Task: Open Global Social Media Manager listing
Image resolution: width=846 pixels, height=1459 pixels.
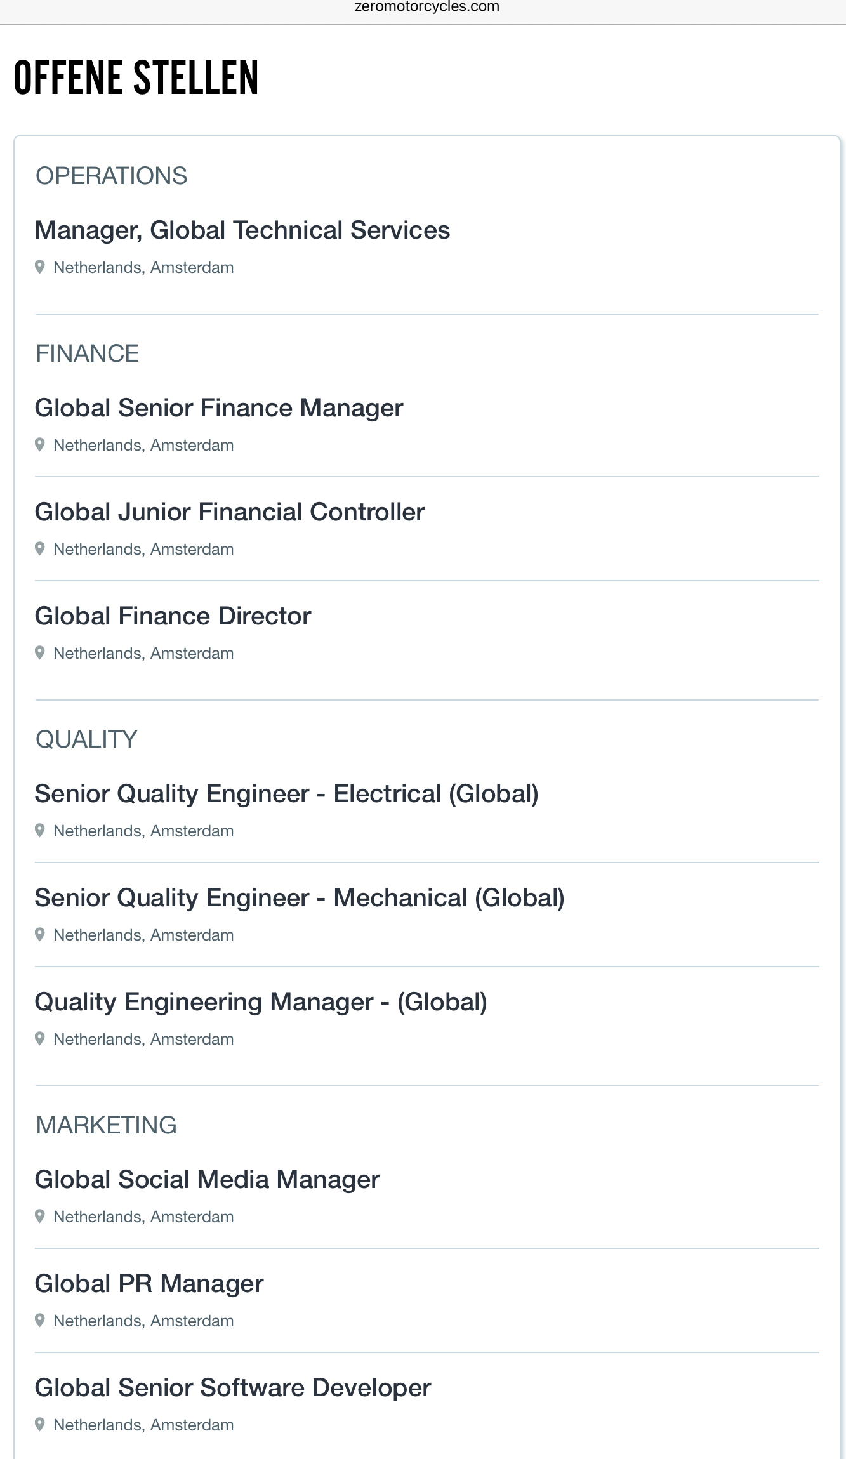Action: pyautogui.click(x=207, y=1180)
